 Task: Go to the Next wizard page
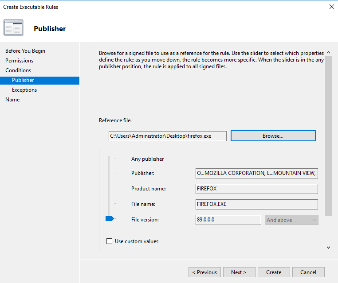[x=239, y=272]
